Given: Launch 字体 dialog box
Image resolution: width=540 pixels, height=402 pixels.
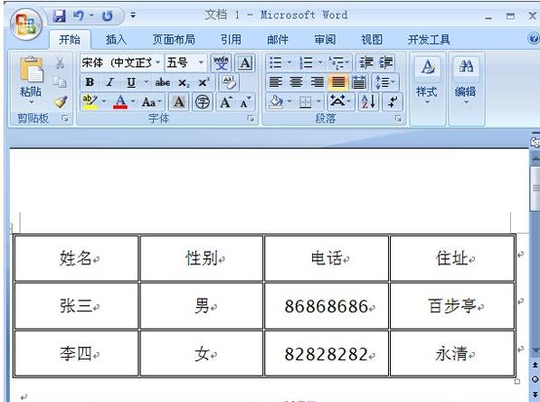Looking at the screenshot, I should 251,119.
